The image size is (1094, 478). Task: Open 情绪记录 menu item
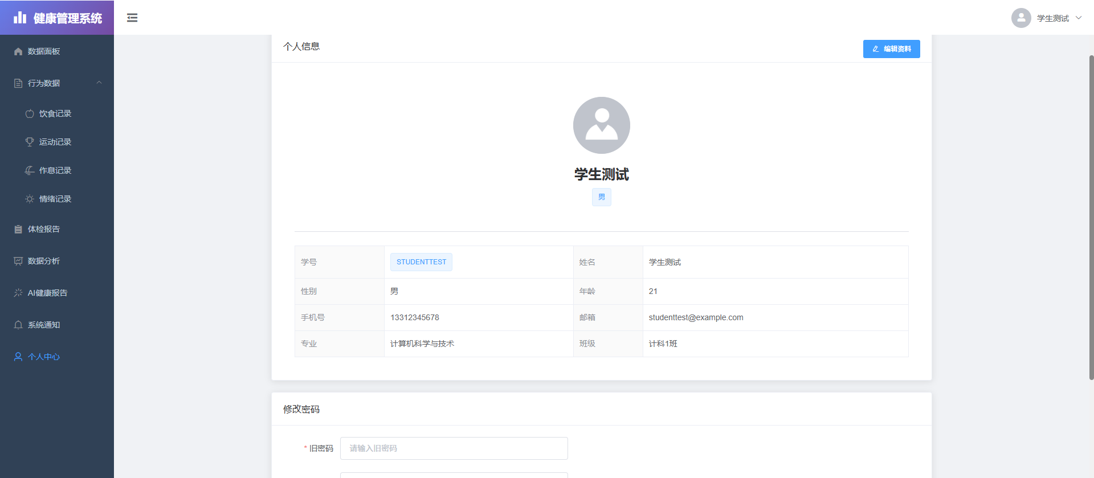pyautogui.click(x=57, y=199)
